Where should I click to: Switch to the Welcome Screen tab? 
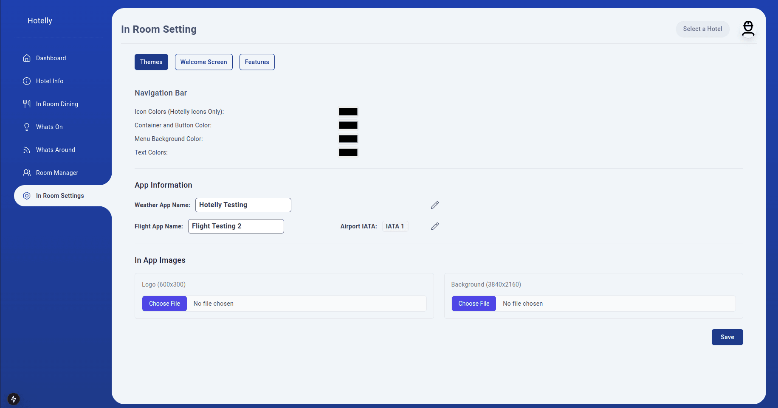click(x=203, y=62)
